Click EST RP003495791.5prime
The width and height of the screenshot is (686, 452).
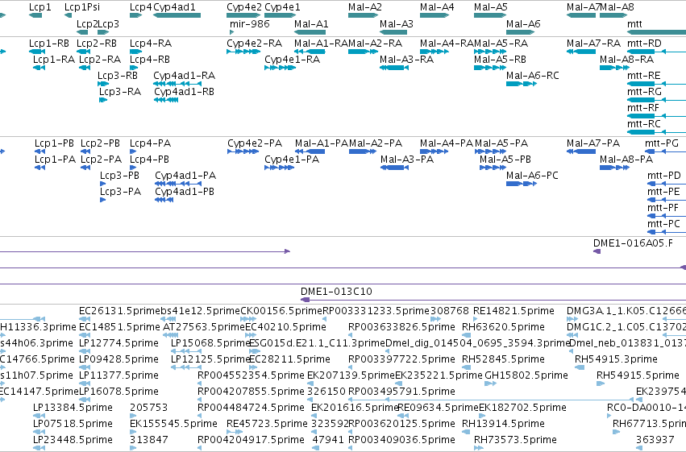(401, 392)
